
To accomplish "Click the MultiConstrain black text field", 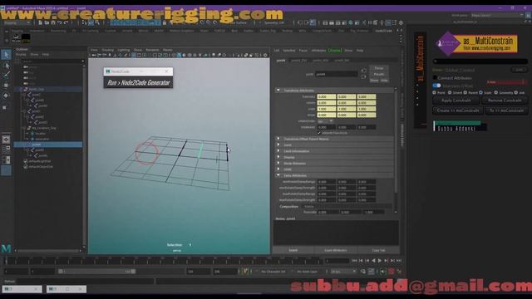I will point(480,61).
